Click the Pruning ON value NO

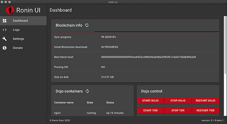(103, 67)
